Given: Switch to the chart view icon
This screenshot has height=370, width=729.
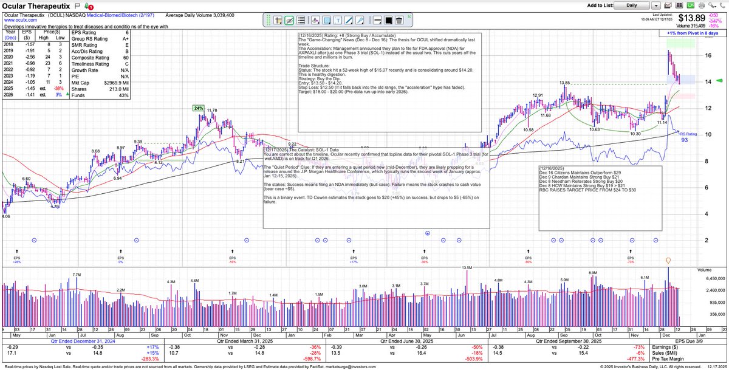Looking at the screenshot, I should click(668, 5).
